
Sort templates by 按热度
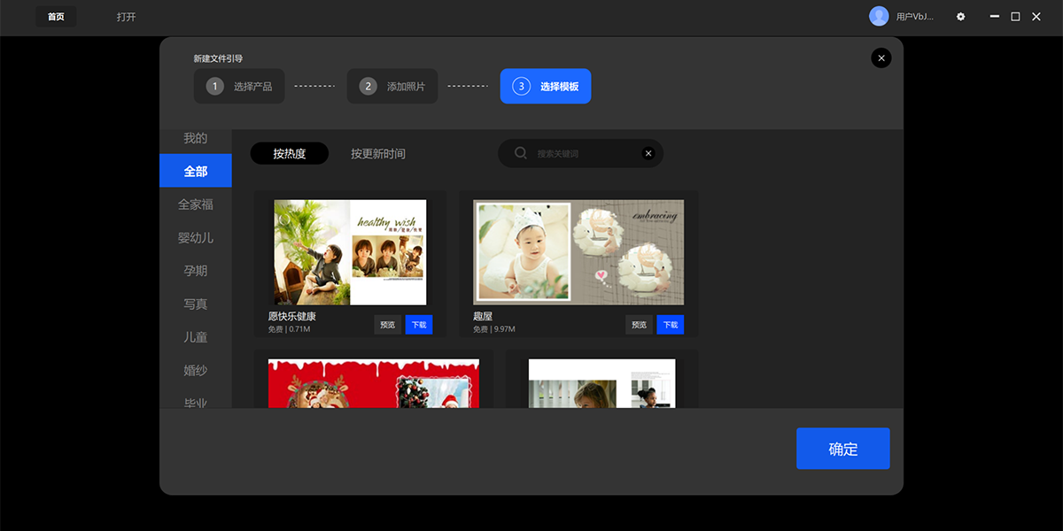pos(290,154)
